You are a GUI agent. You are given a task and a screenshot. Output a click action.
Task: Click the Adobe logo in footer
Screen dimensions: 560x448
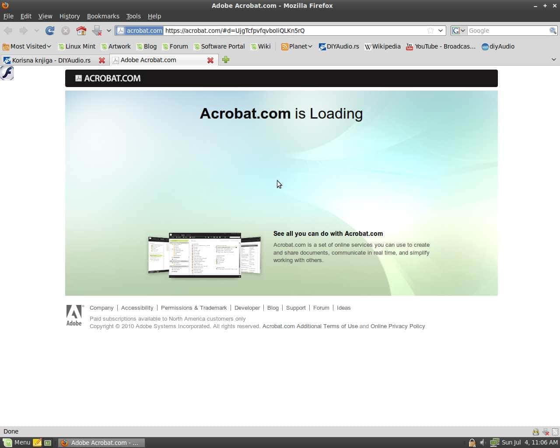coord(74,315)
